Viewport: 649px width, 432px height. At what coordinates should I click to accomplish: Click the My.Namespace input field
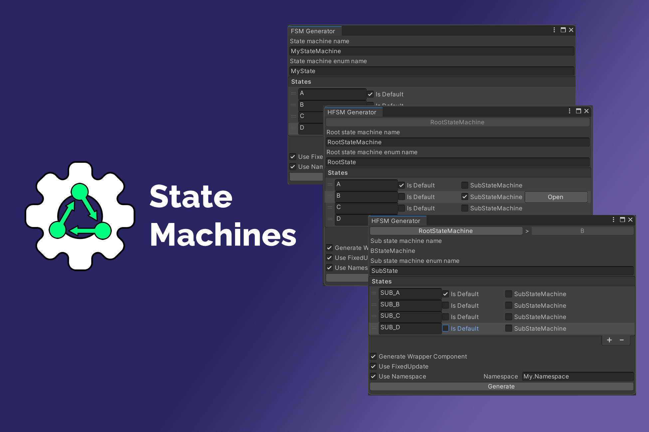point(577,377)
